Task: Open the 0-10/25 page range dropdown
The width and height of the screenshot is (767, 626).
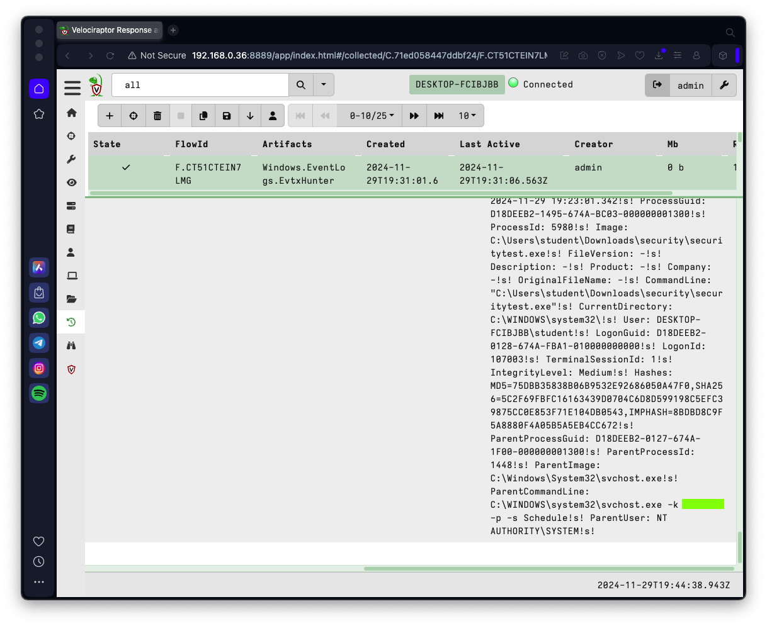Action: [372, 116]
